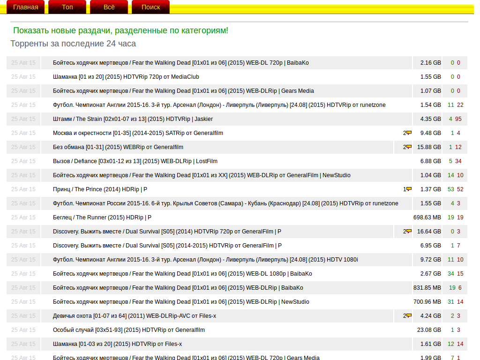Image resolution: width=480 pixels, height=360 pixels.
Task: Switch to the Всё tab
Action: pyautogui.click(x=109, y=7)
